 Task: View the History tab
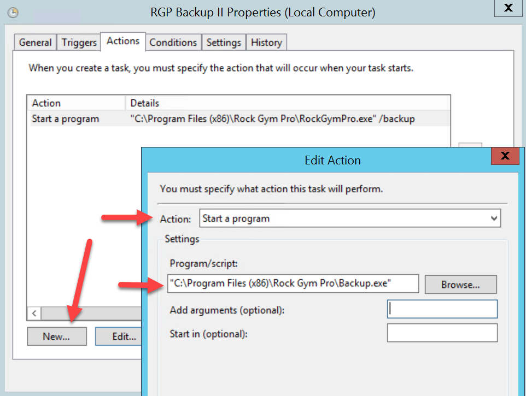(266, 43)
